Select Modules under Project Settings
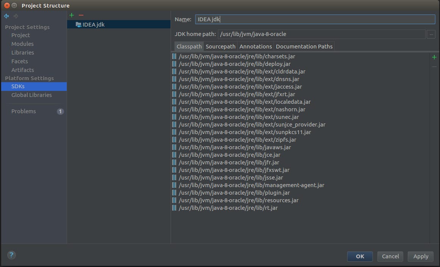Screen dimensions: 440x267 (22, 44)
